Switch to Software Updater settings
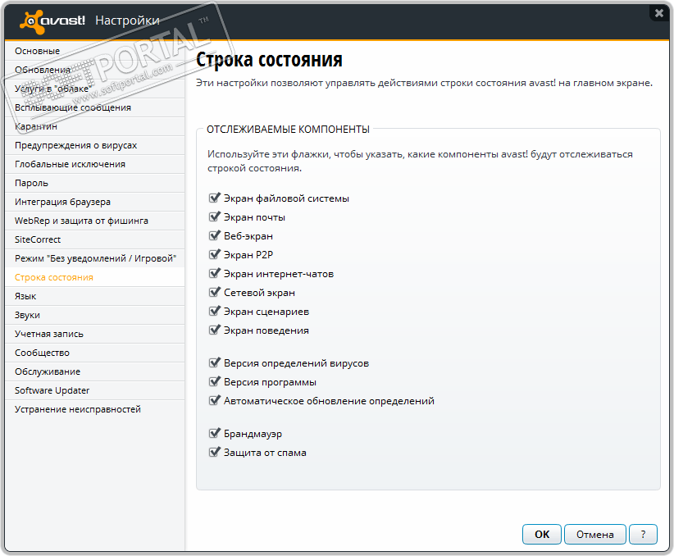674x556 pixels. tap(52, 390)
